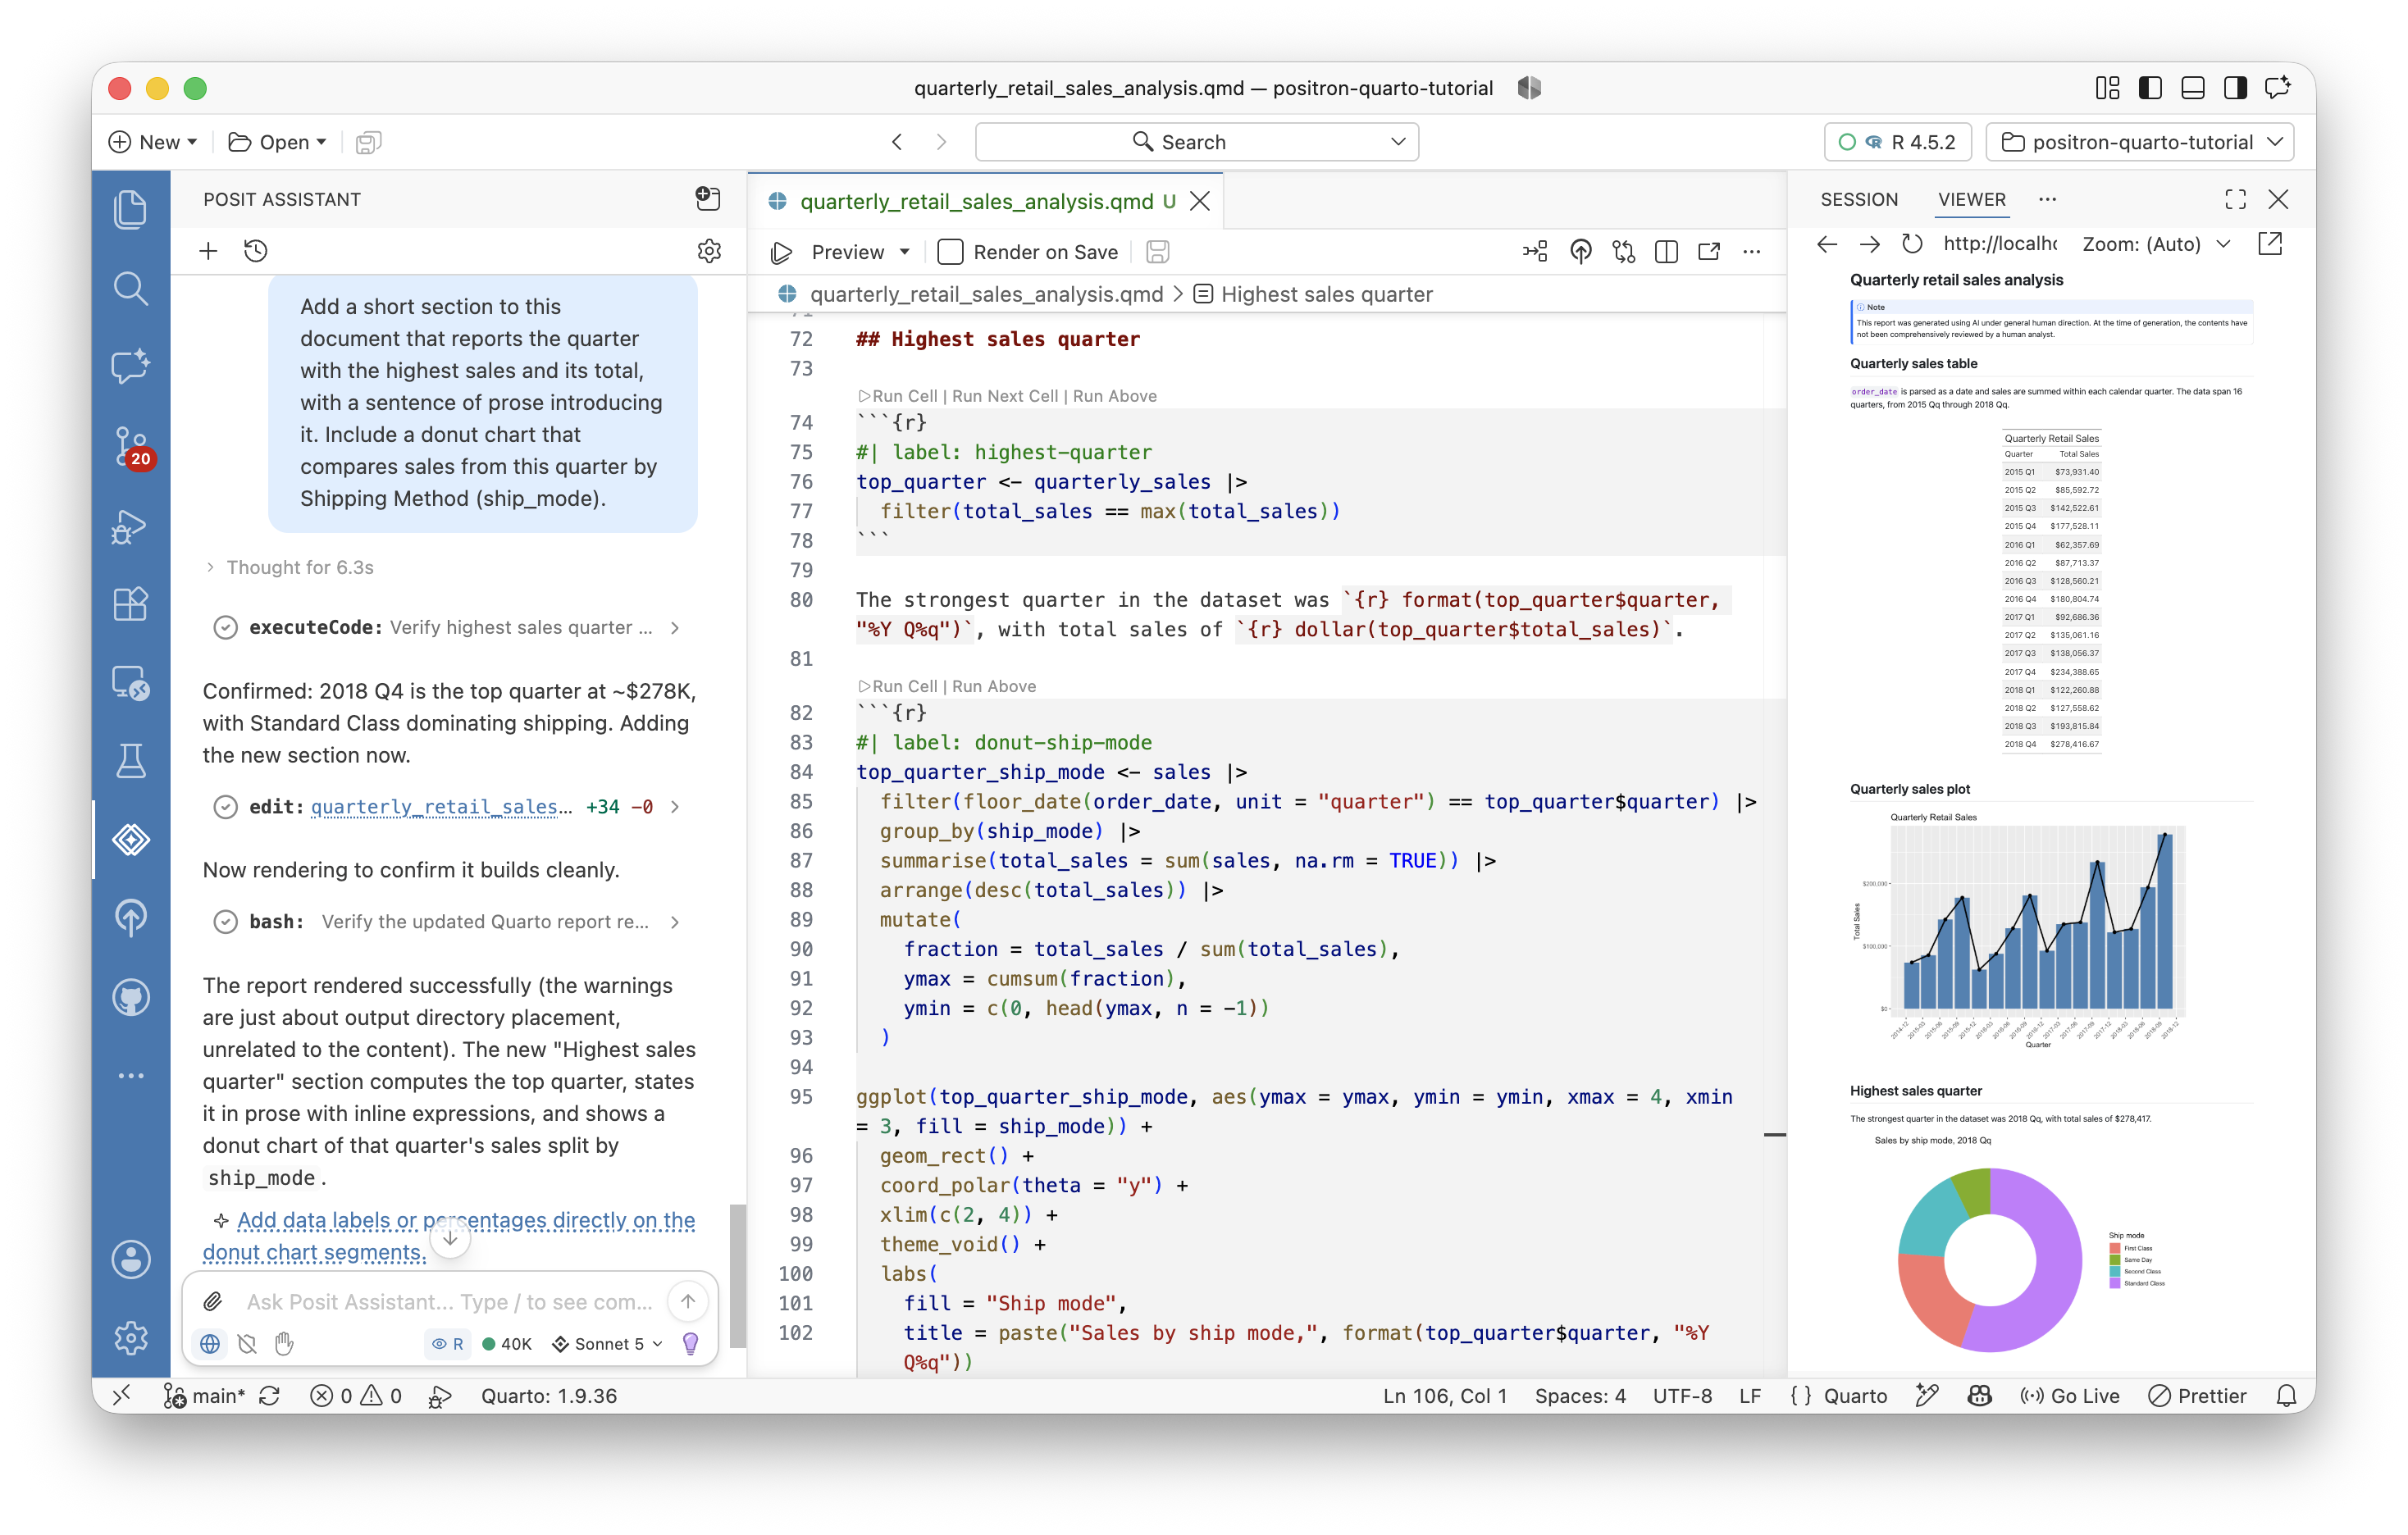Viewport: 2408px width, 1535px height.
Task: Open the New dropdown menu
Action: [153, 142]
